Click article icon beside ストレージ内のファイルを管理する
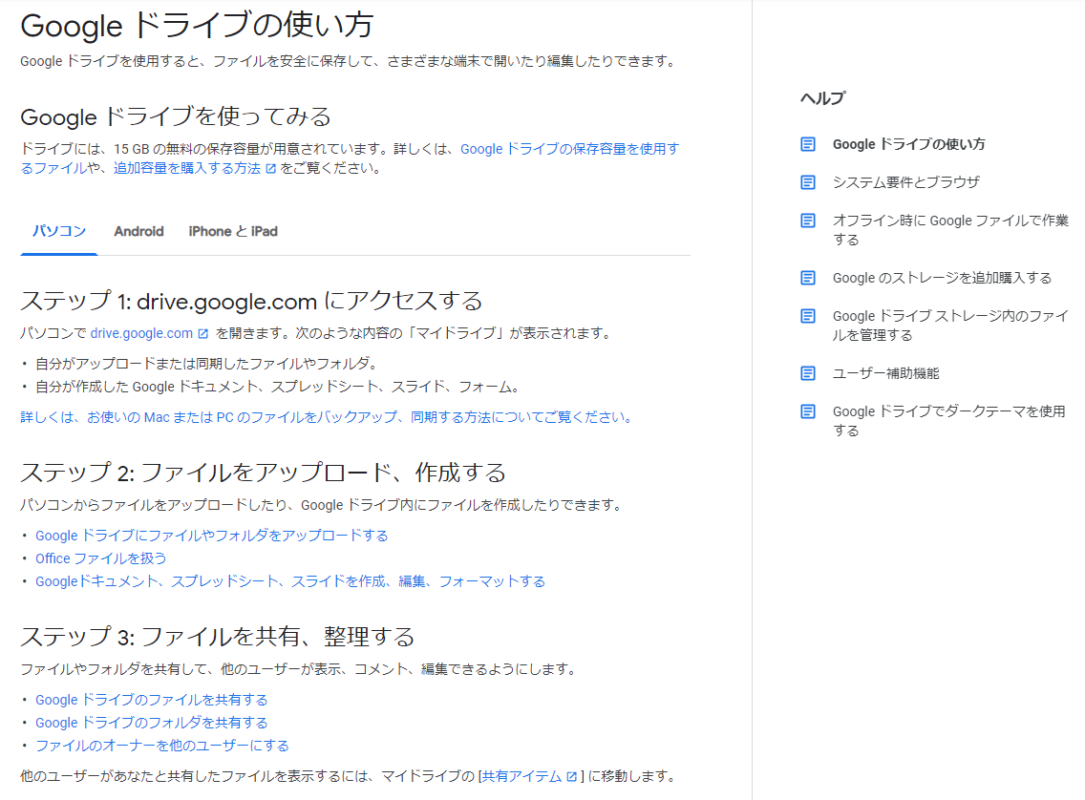This screenshot has width=1085, height=800. coord(807,316)
